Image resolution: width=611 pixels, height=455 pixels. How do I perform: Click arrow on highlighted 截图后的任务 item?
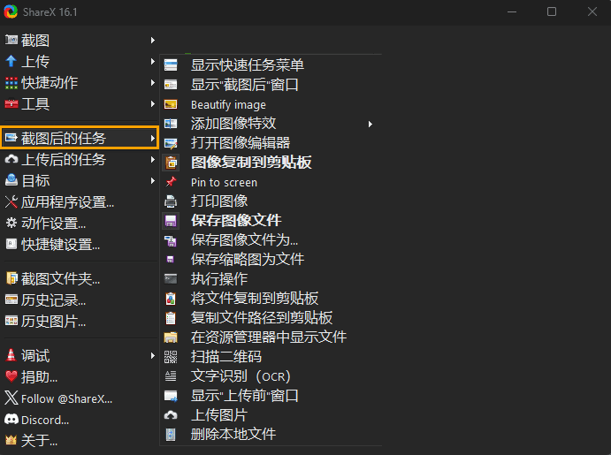coord(153,138)
